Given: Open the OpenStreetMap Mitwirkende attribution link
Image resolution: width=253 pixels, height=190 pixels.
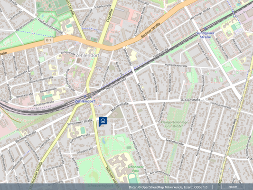Looking at the screenshot, I should tap(162, 187).
